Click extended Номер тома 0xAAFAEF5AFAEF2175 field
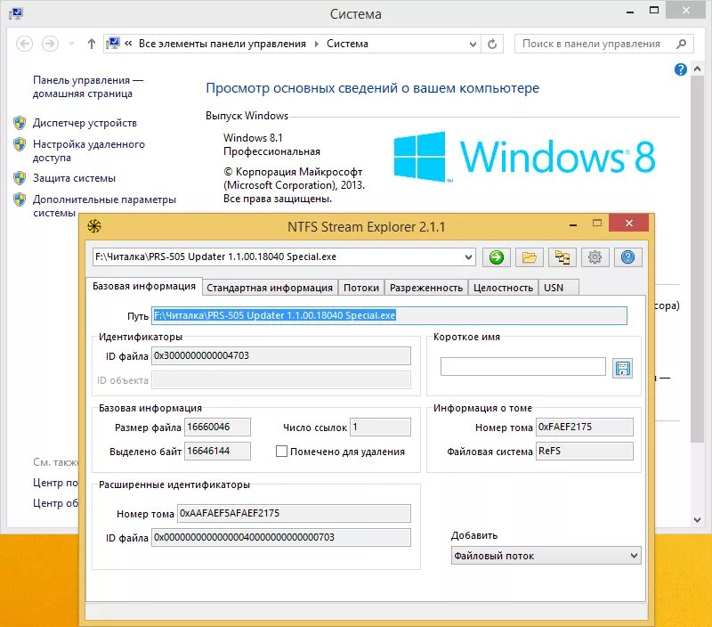Viewport: 712px width, 627px height. pos(294,513)
